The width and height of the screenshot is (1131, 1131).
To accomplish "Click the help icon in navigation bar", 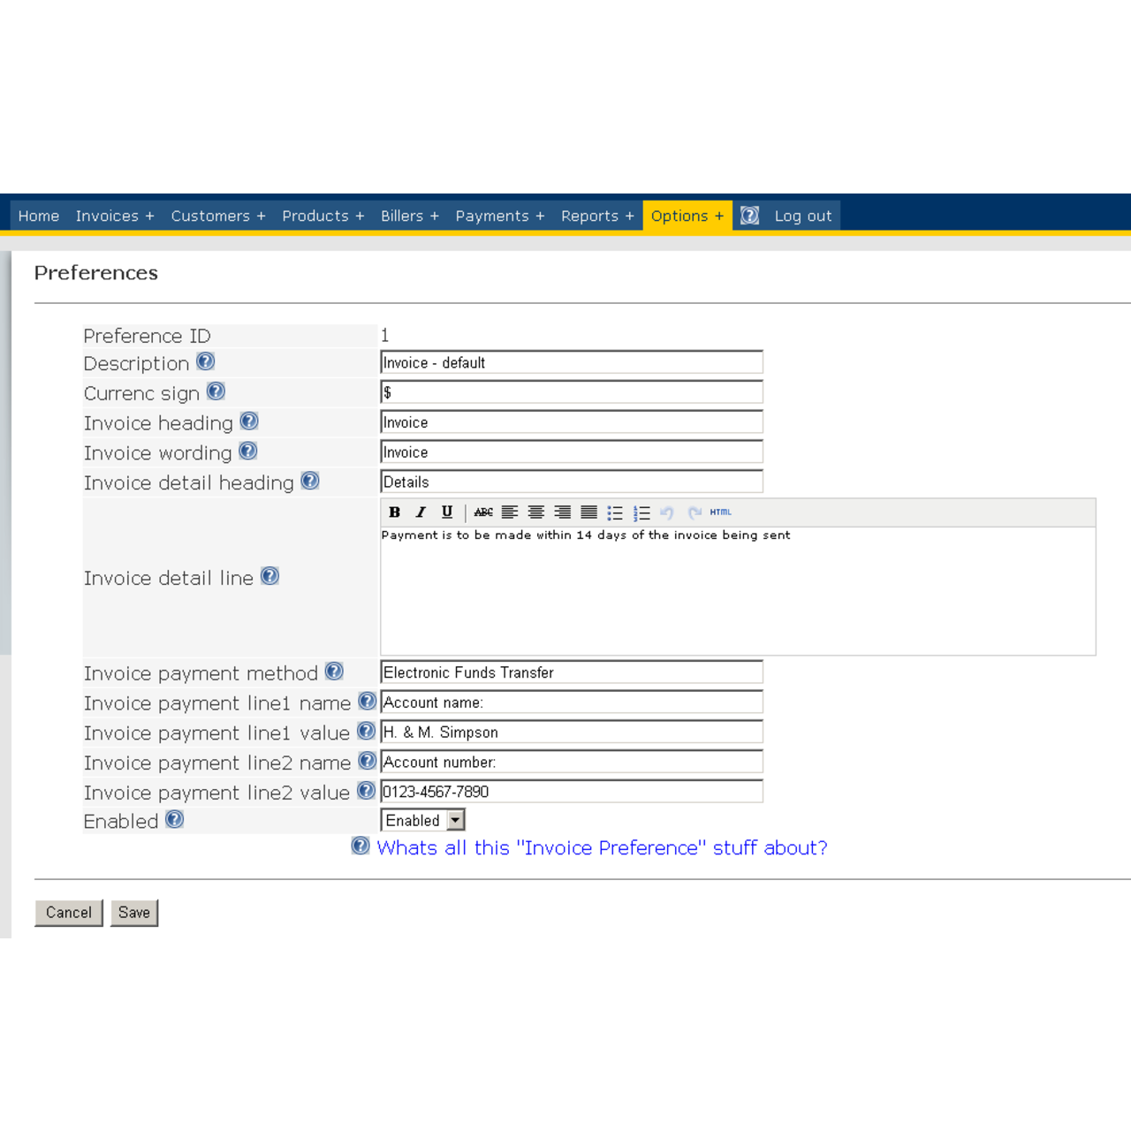I will [749, 216].
